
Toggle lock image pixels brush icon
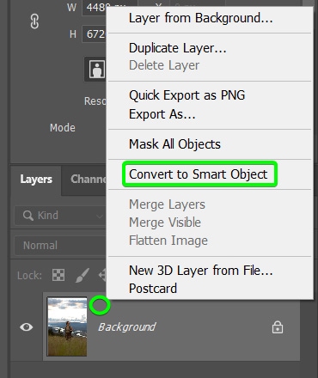point(83,275)
